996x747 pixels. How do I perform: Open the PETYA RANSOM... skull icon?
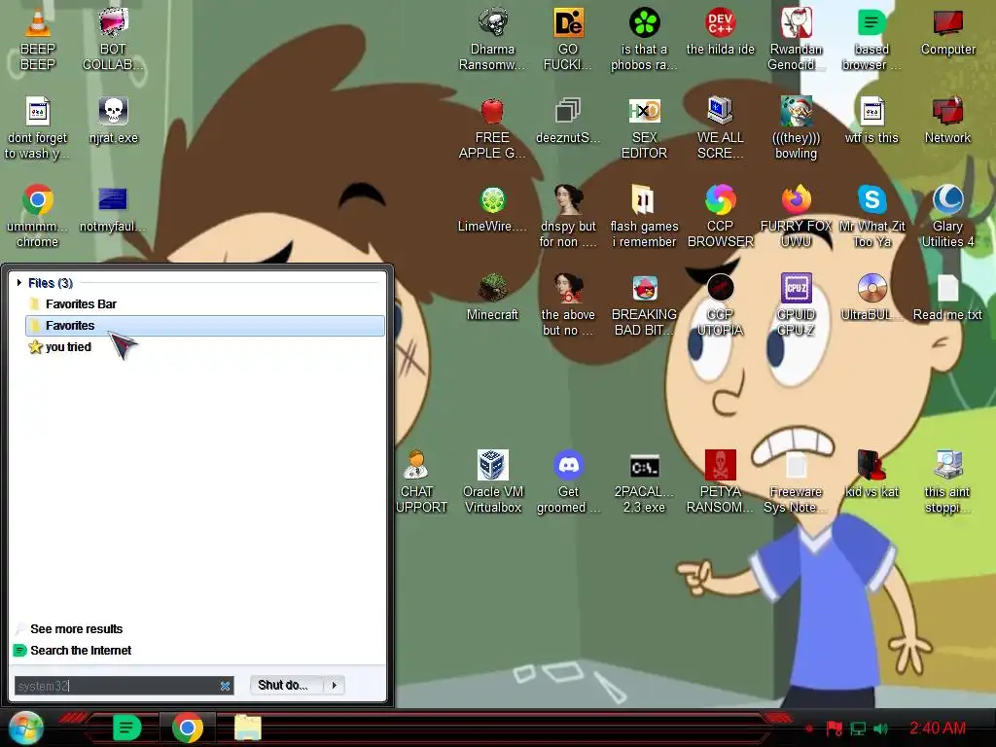pyautogui.click(x=721, y=466)
